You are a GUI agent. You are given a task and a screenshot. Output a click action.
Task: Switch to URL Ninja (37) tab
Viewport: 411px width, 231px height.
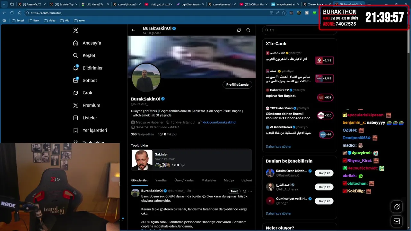click(x=94, y=4)
